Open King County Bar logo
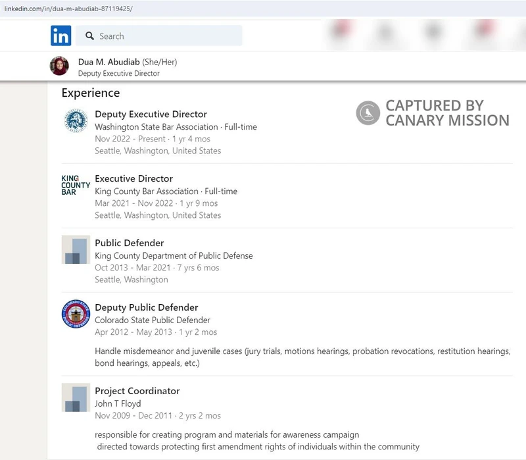The height and width of the screenshot is (460, 526). [x=76, y=185]
